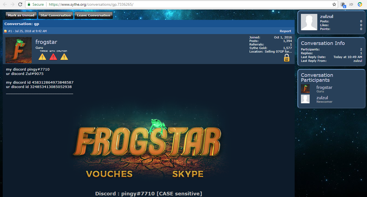Open the colorful circular extension icon
Screen dimensions: 367x197
360,4
